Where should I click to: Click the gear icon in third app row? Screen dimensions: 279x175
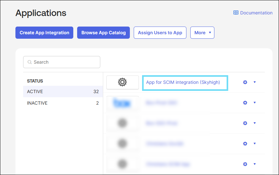245,123
